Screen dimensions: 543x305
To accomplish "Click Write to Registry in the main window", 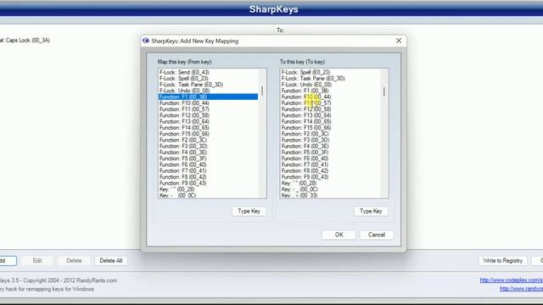I will (502, 261).
